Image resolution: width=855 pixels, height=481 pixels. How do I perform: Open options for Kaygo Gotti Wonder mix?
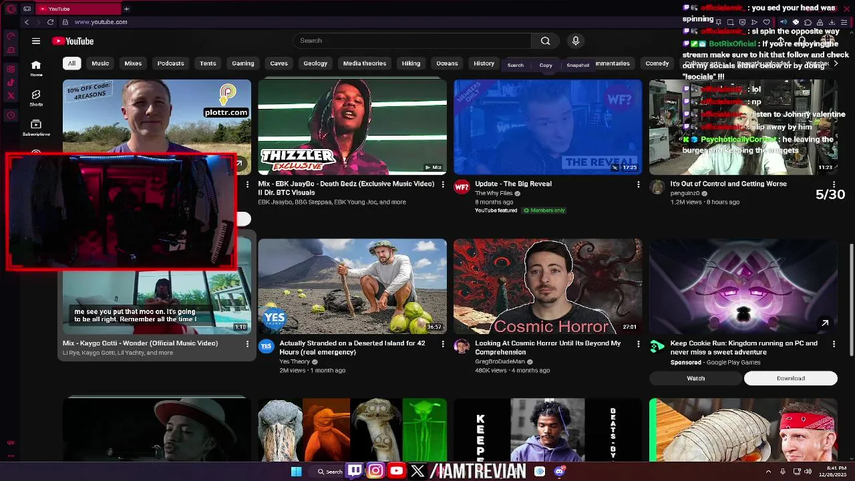247,344
